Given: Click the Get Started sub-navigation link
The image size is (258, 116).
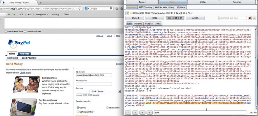Looking at the screenshot, I should (x=12, y=58).
